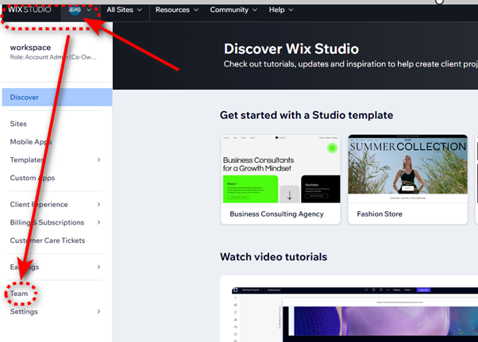Open the All Sites dropdown menu
This screenshot has width=478, height=342.
pyautogui.click(x=124, y=10)
